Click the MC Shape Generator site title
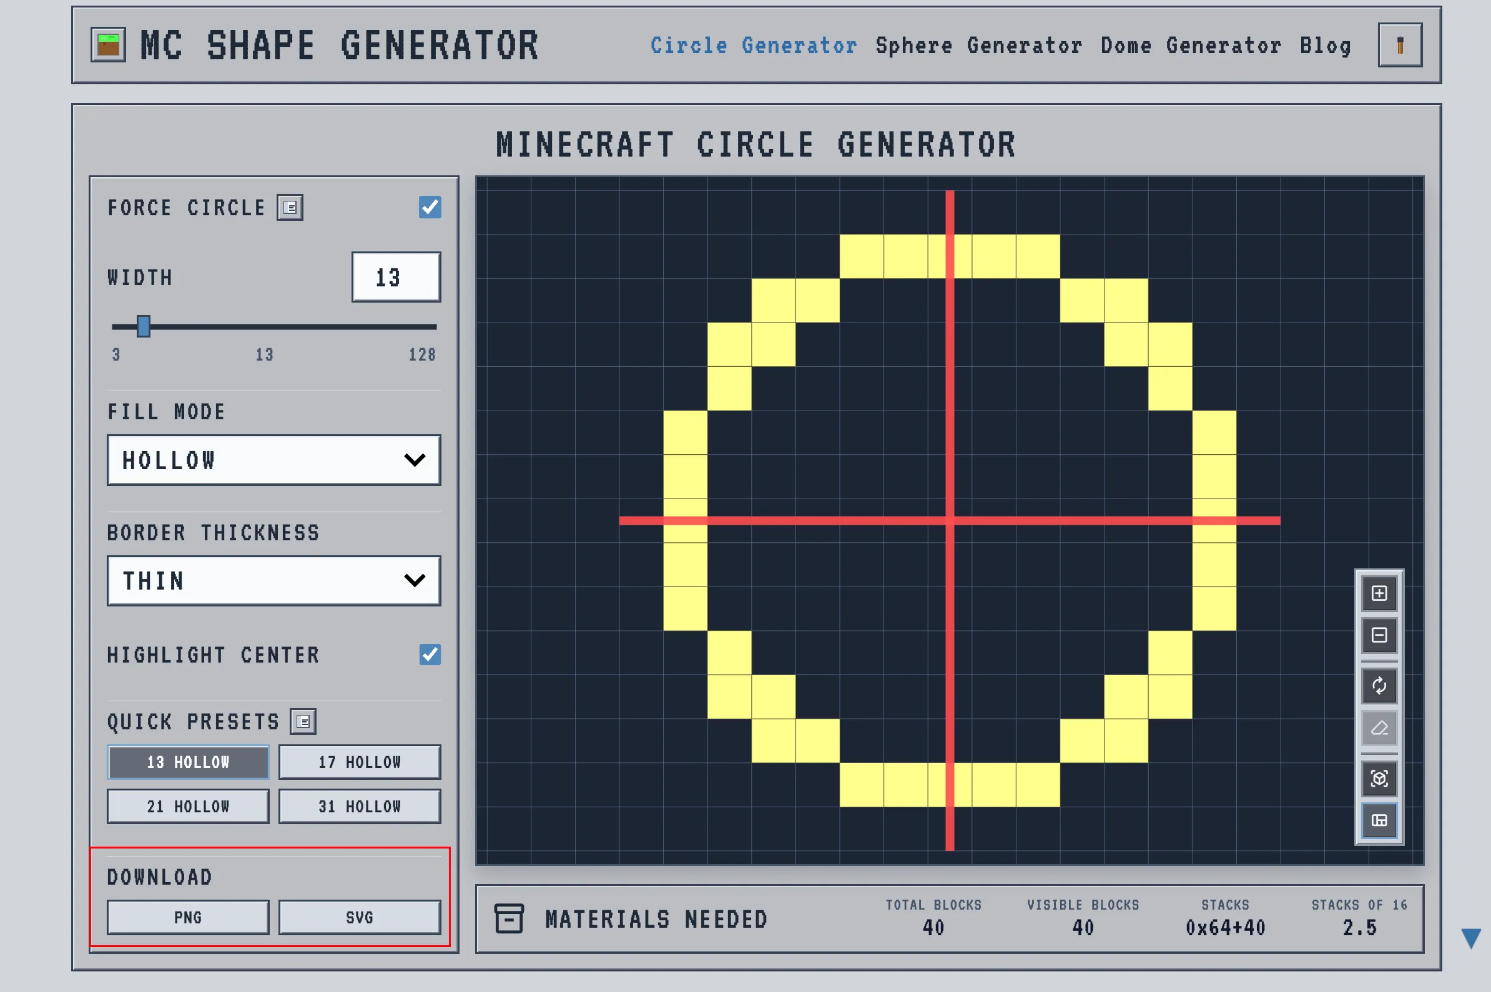Image resolution: width=1491 pixels, height=992 pixels. [340, 46]
